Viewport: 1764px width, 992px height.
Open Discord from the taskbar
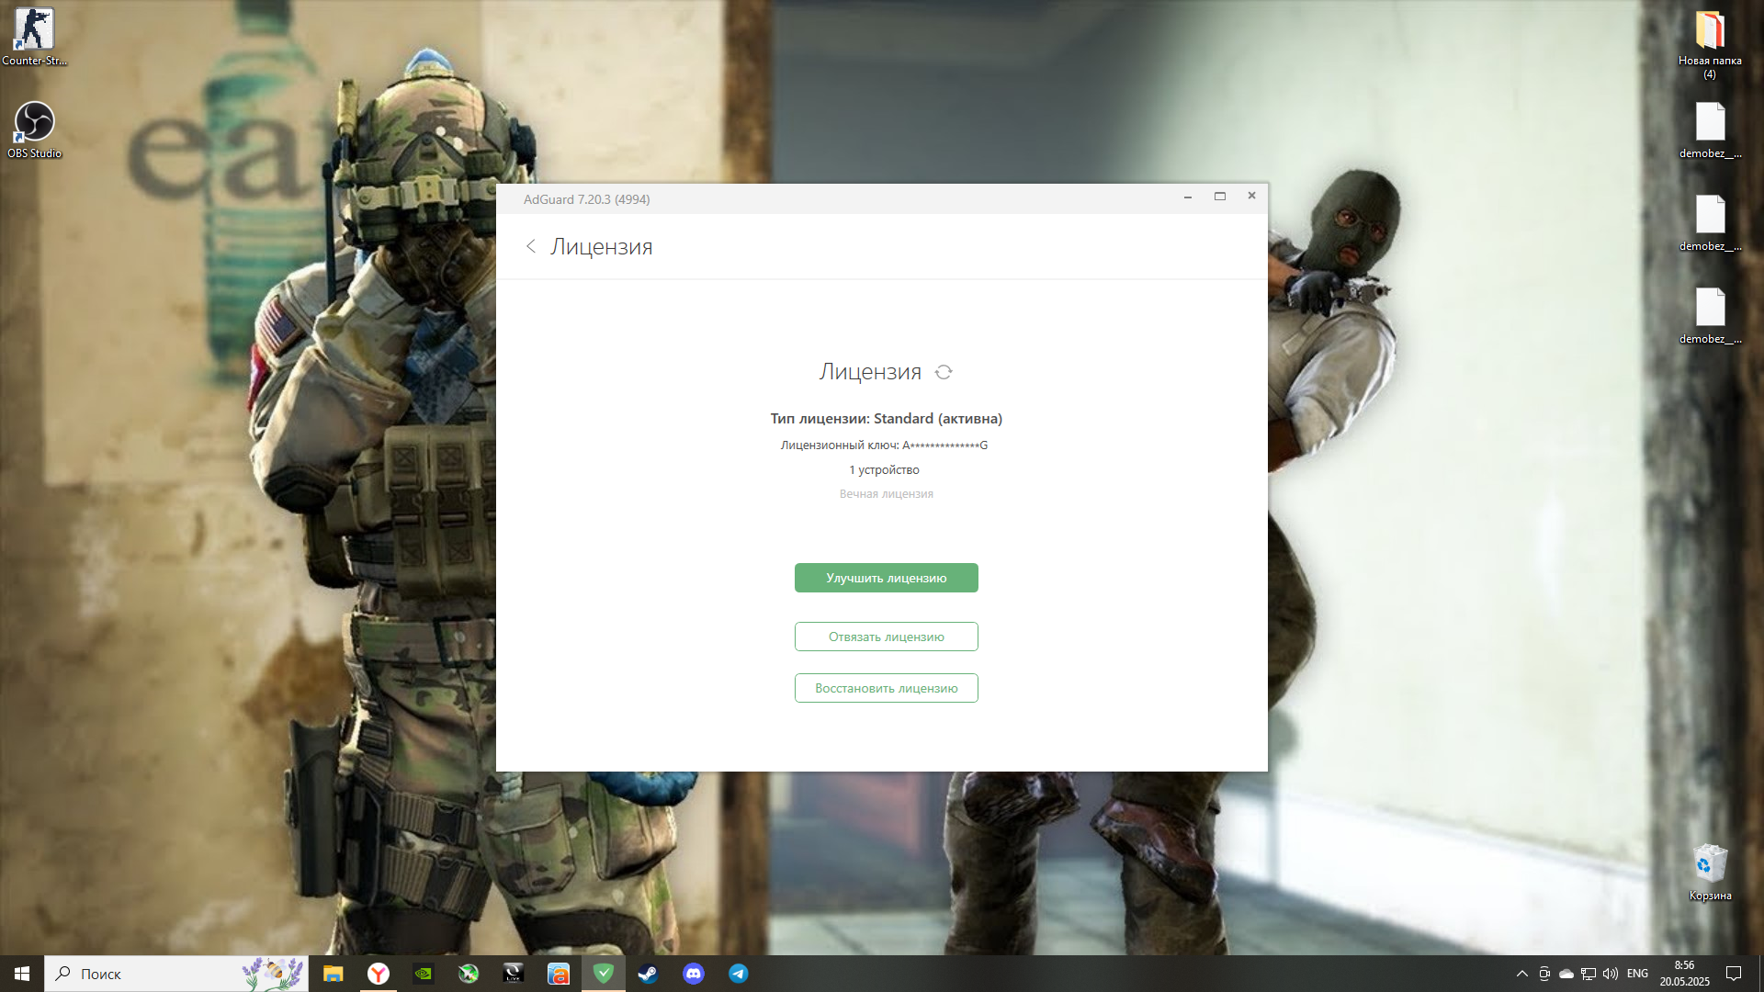point(693,974)
